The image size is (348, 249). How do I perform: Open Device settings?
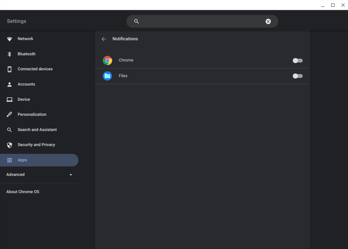click(39, 99)
